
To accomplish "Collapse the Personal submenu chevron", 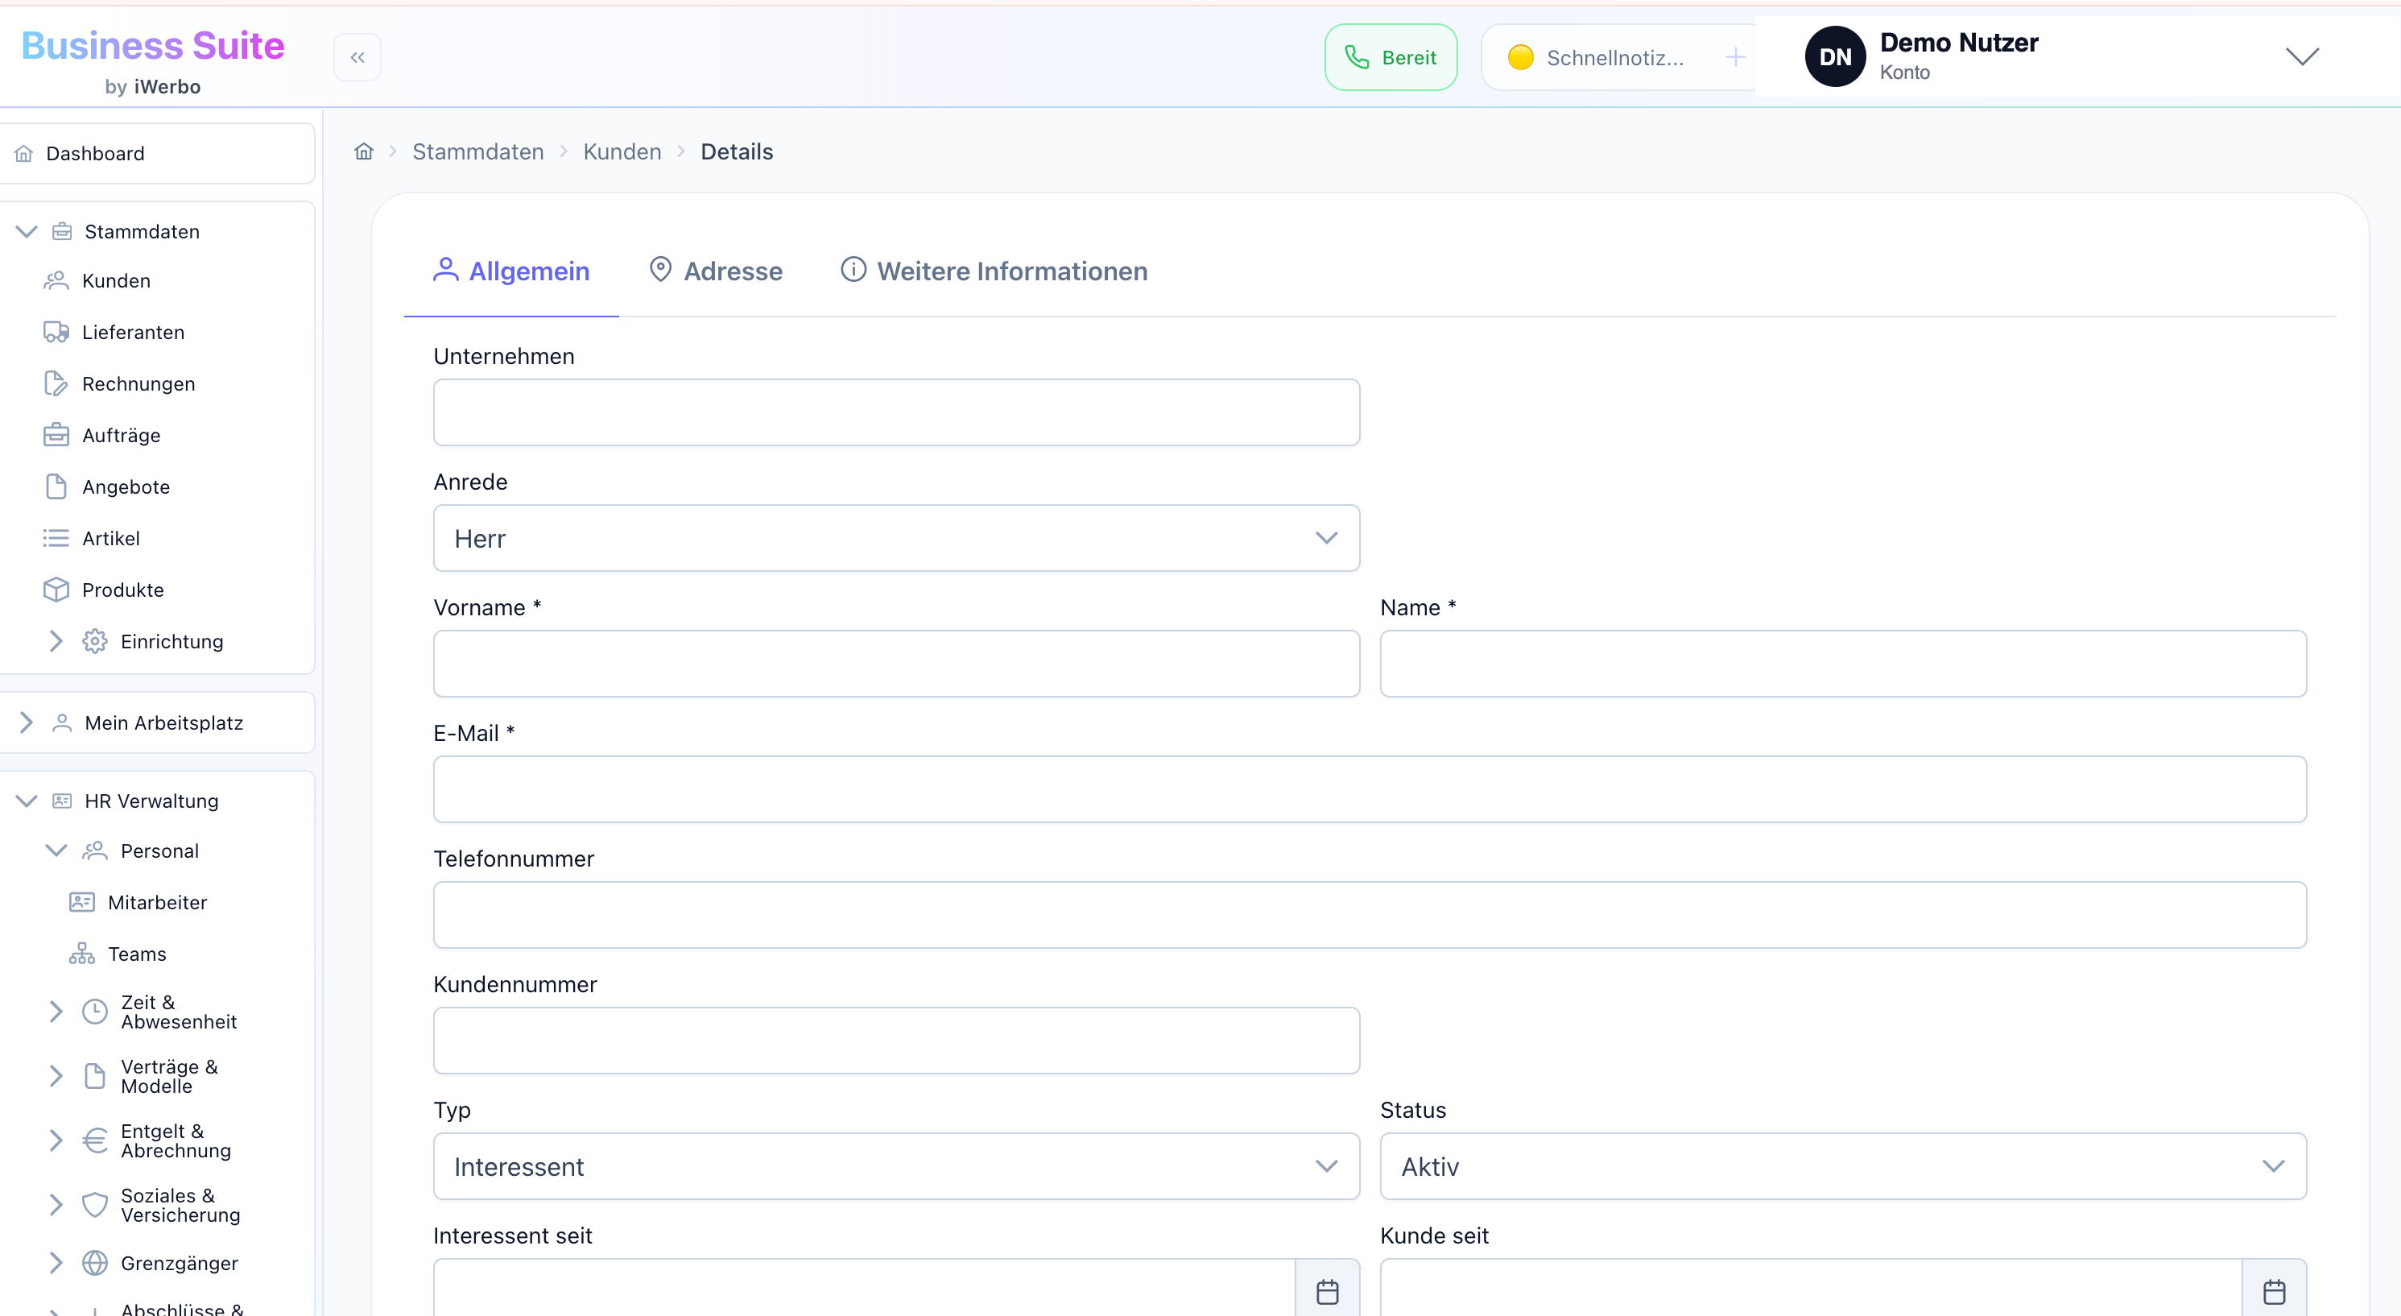I will click(x=56, y=850).
